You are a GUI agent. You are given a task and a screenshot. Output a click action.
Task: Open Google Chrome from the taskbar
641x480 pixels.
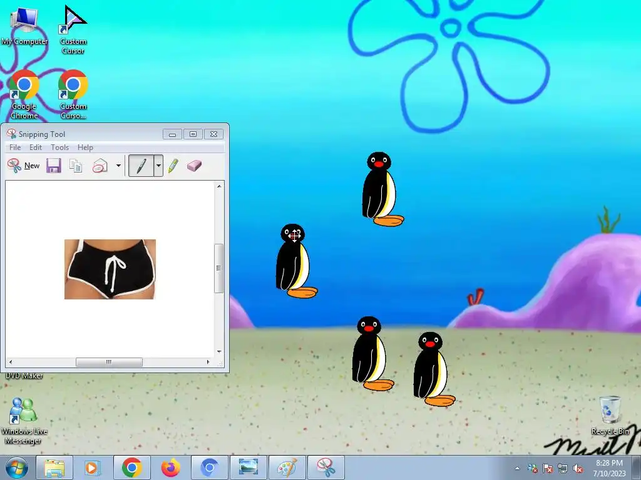click(x=131, y=467)
